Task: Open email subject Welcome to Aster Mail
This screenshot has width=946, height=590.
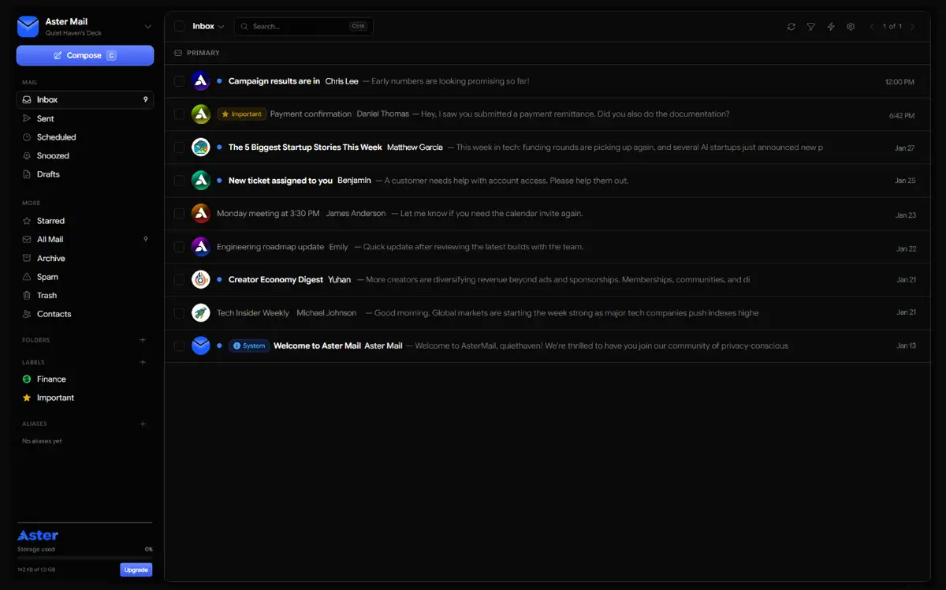Action: [316, 345]
